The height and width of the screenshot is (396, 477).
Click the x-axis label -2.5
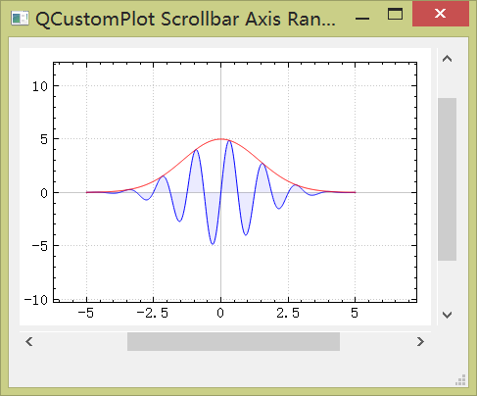pyautogui.click(x=152, y=313)
